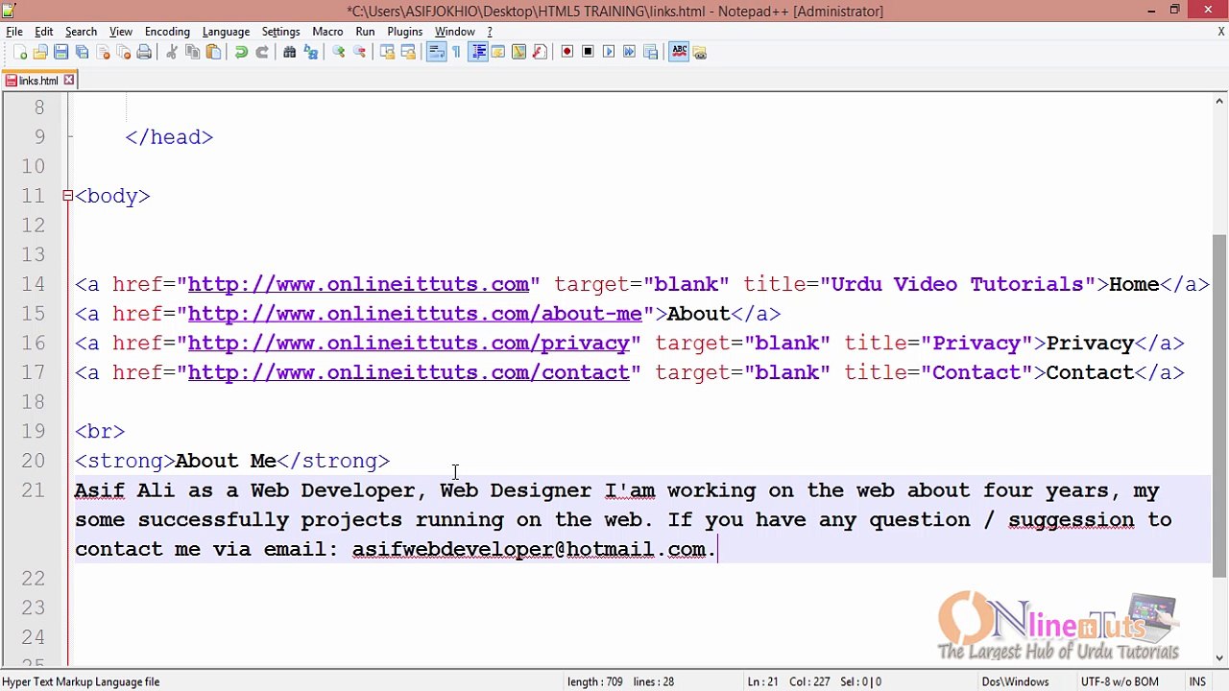Open the Replace dialog icon
Image resolution: width=1229 pixels, height=691 pixels.
310,52
